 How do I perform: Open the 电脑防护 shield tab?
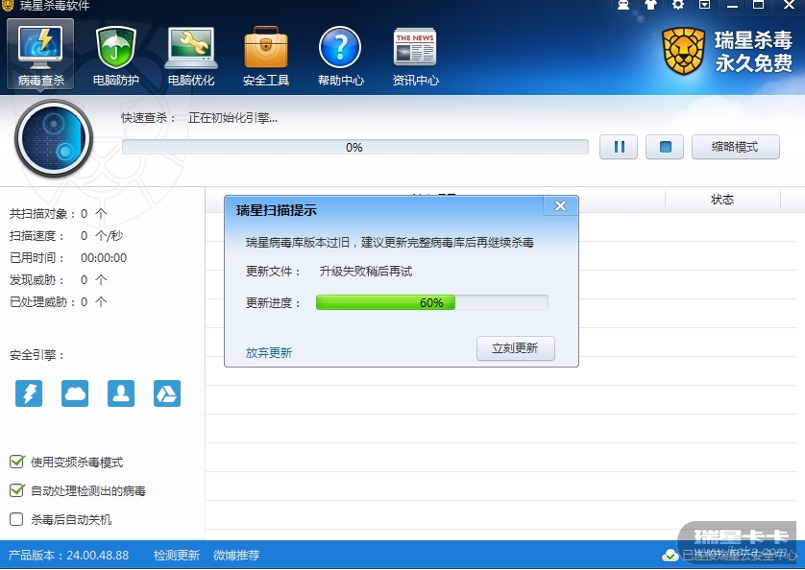coord(116,55)
